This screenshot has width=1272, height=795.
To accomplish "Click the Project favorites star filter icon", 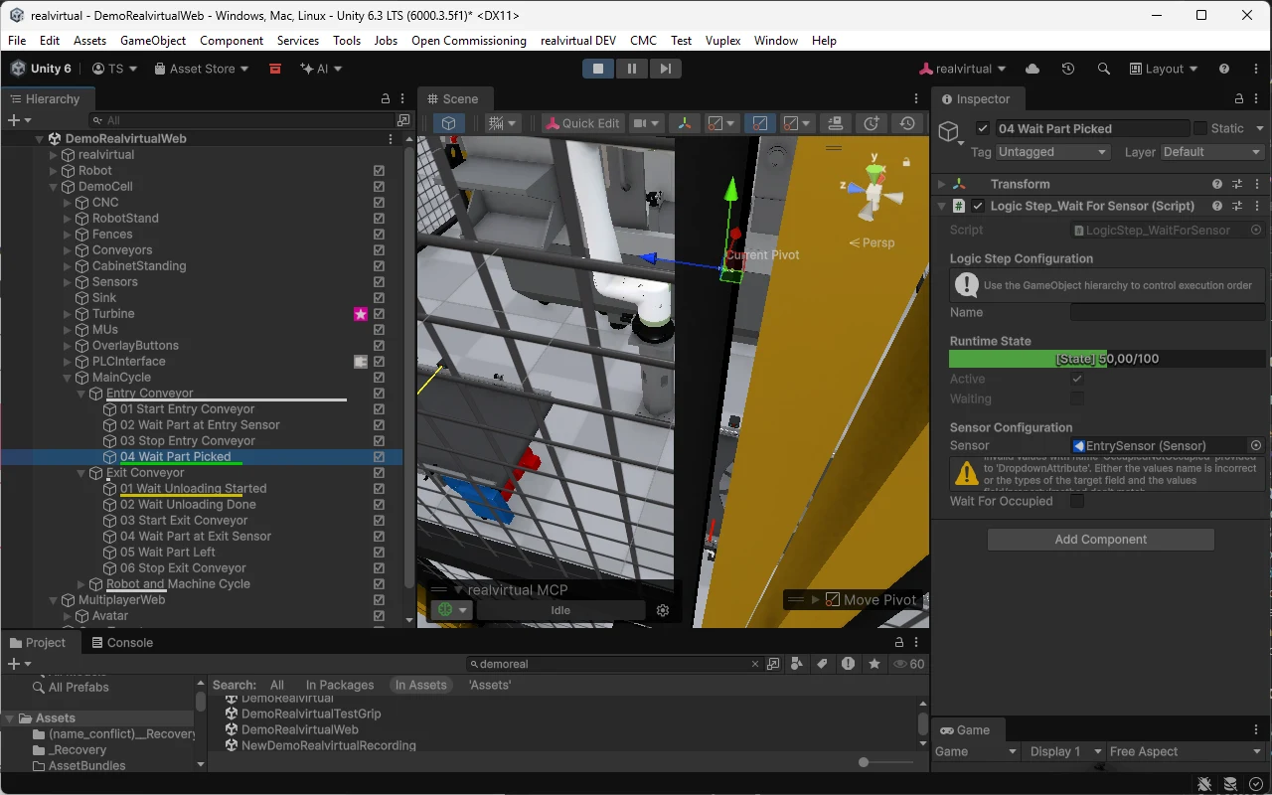I will pyautogui.click(x=874, y=664).
